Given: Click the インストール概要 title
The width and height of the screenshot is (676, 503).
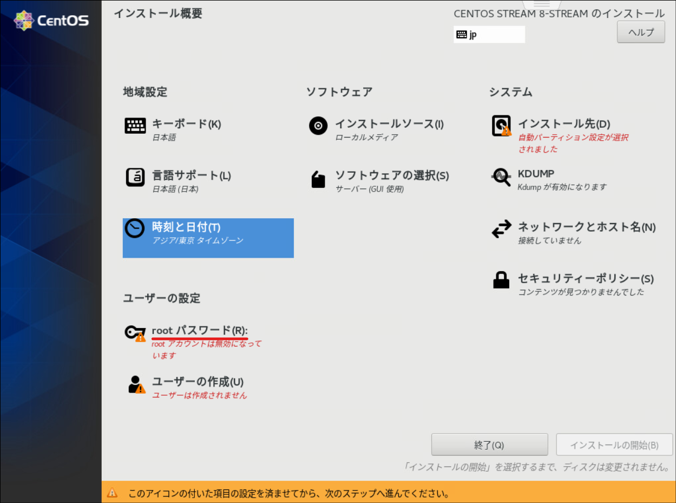Looking at the screenshot, I should click(x=158, y=14).
